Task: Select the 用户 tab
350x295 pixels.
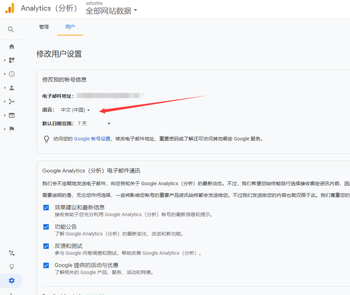Action: (70, 26)
